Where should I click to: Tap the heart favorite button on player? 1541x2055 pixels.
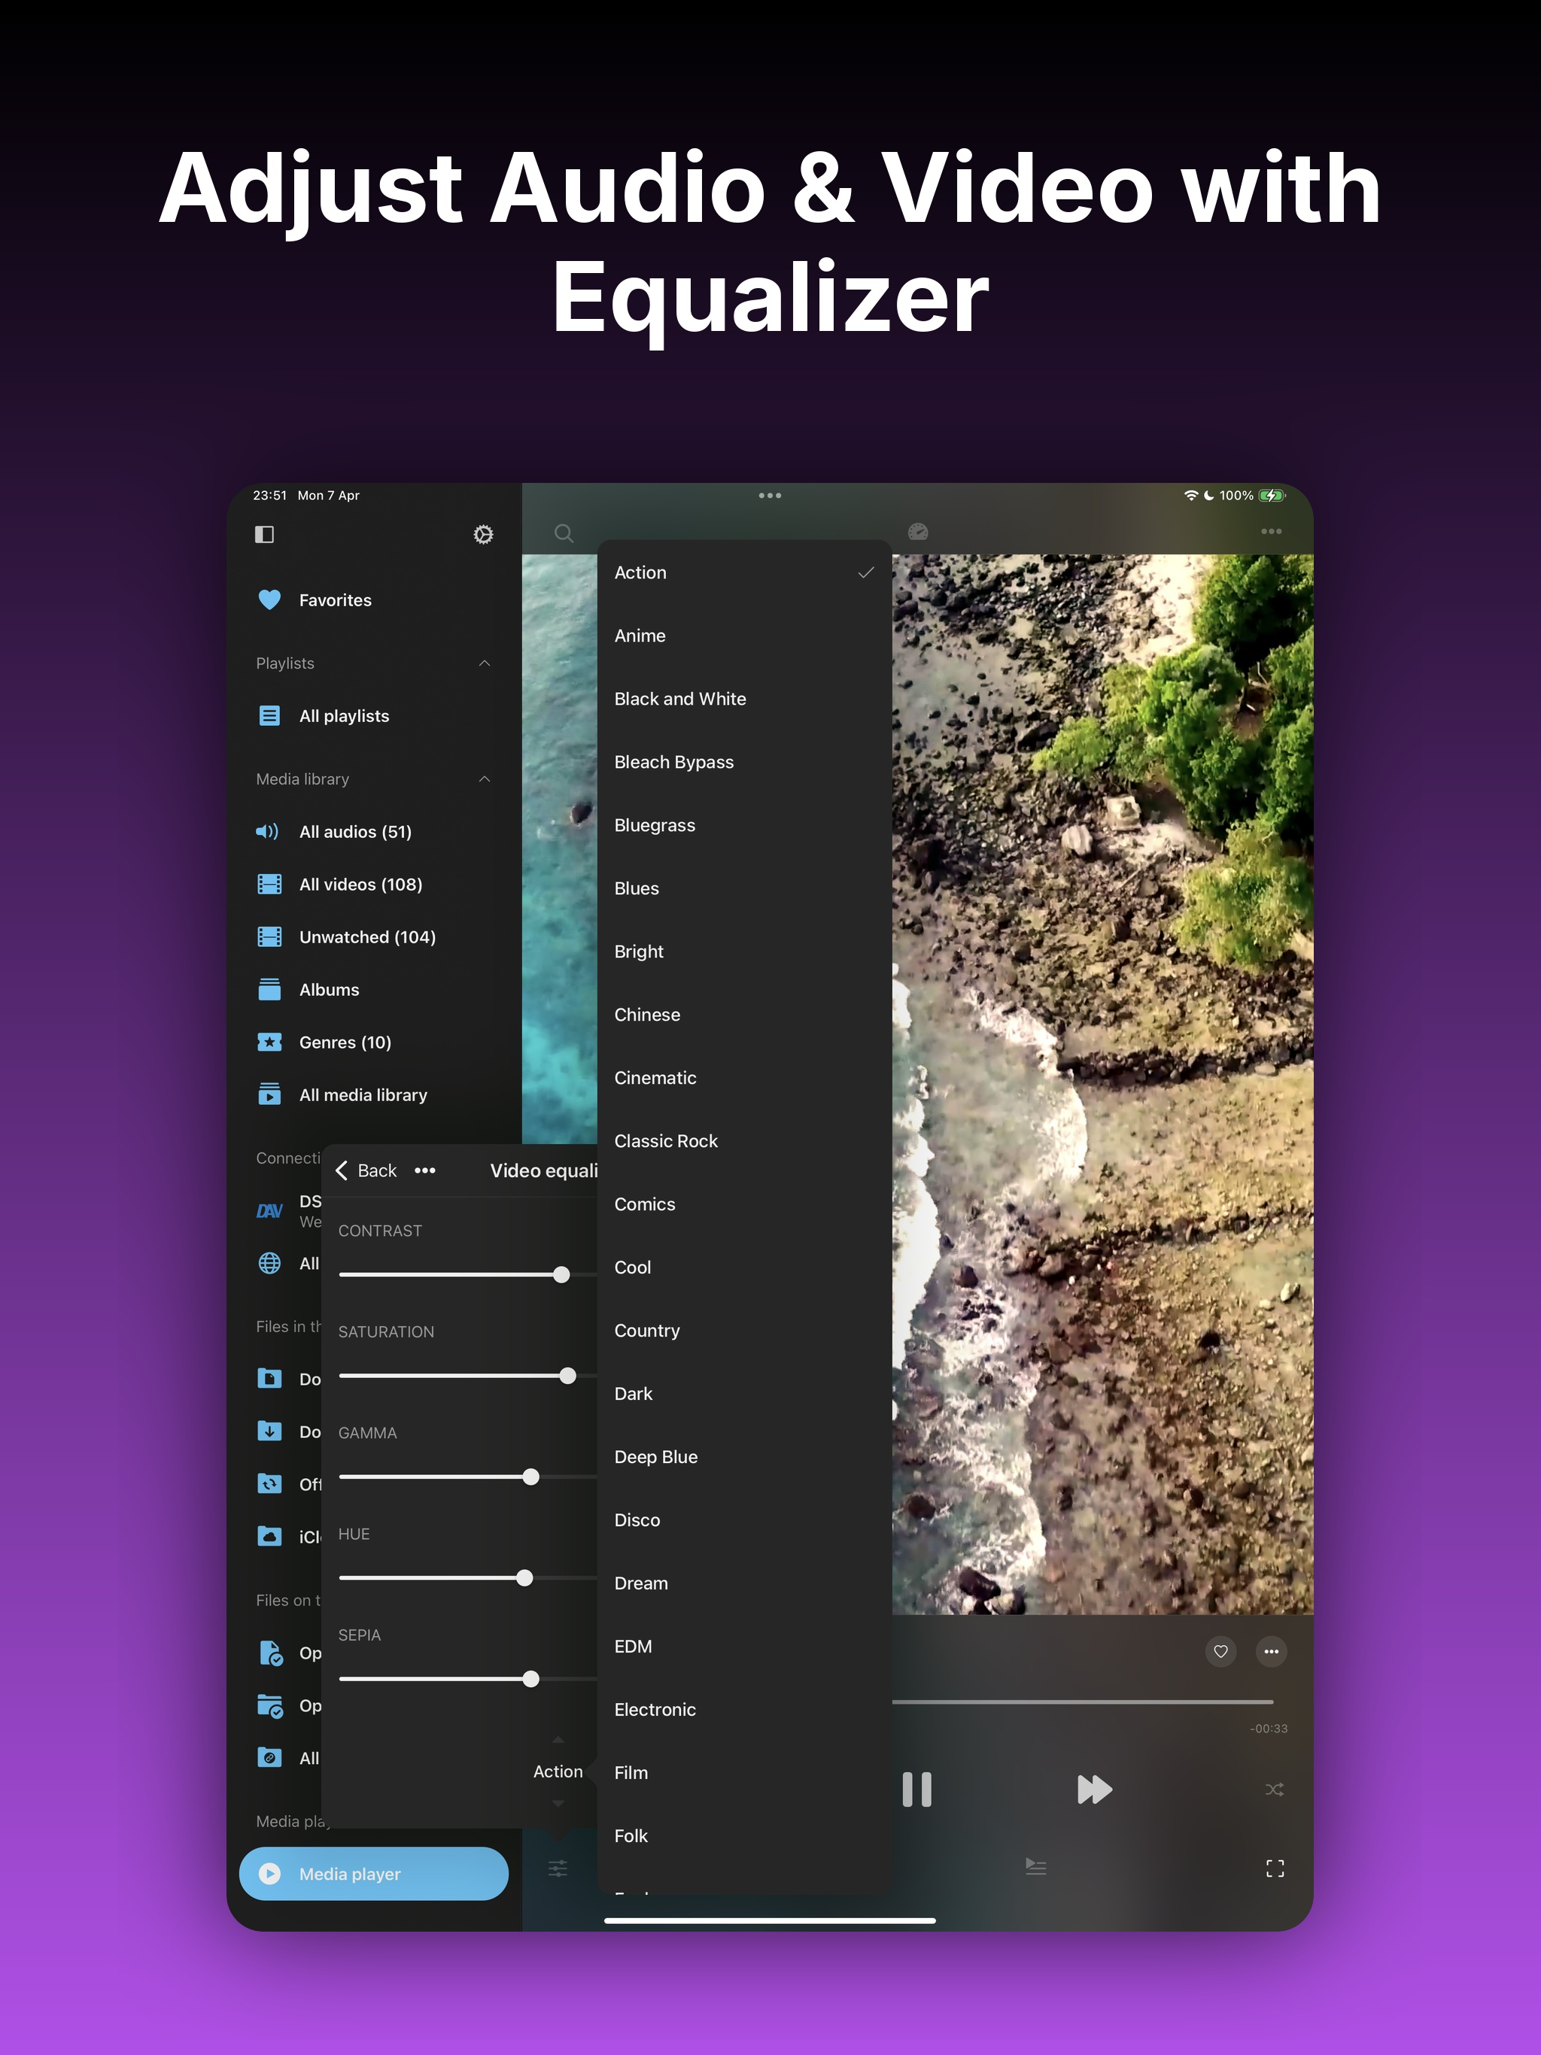click(1220, 1651)
